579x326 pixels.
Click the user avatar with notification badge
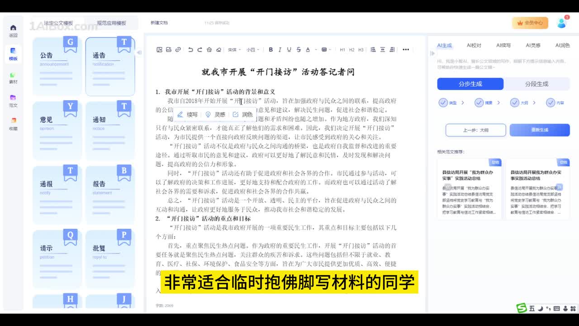coord(562,23)
